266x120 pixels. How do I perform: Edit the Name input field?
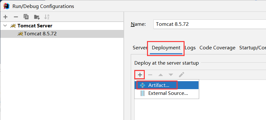tap(210, 24)
